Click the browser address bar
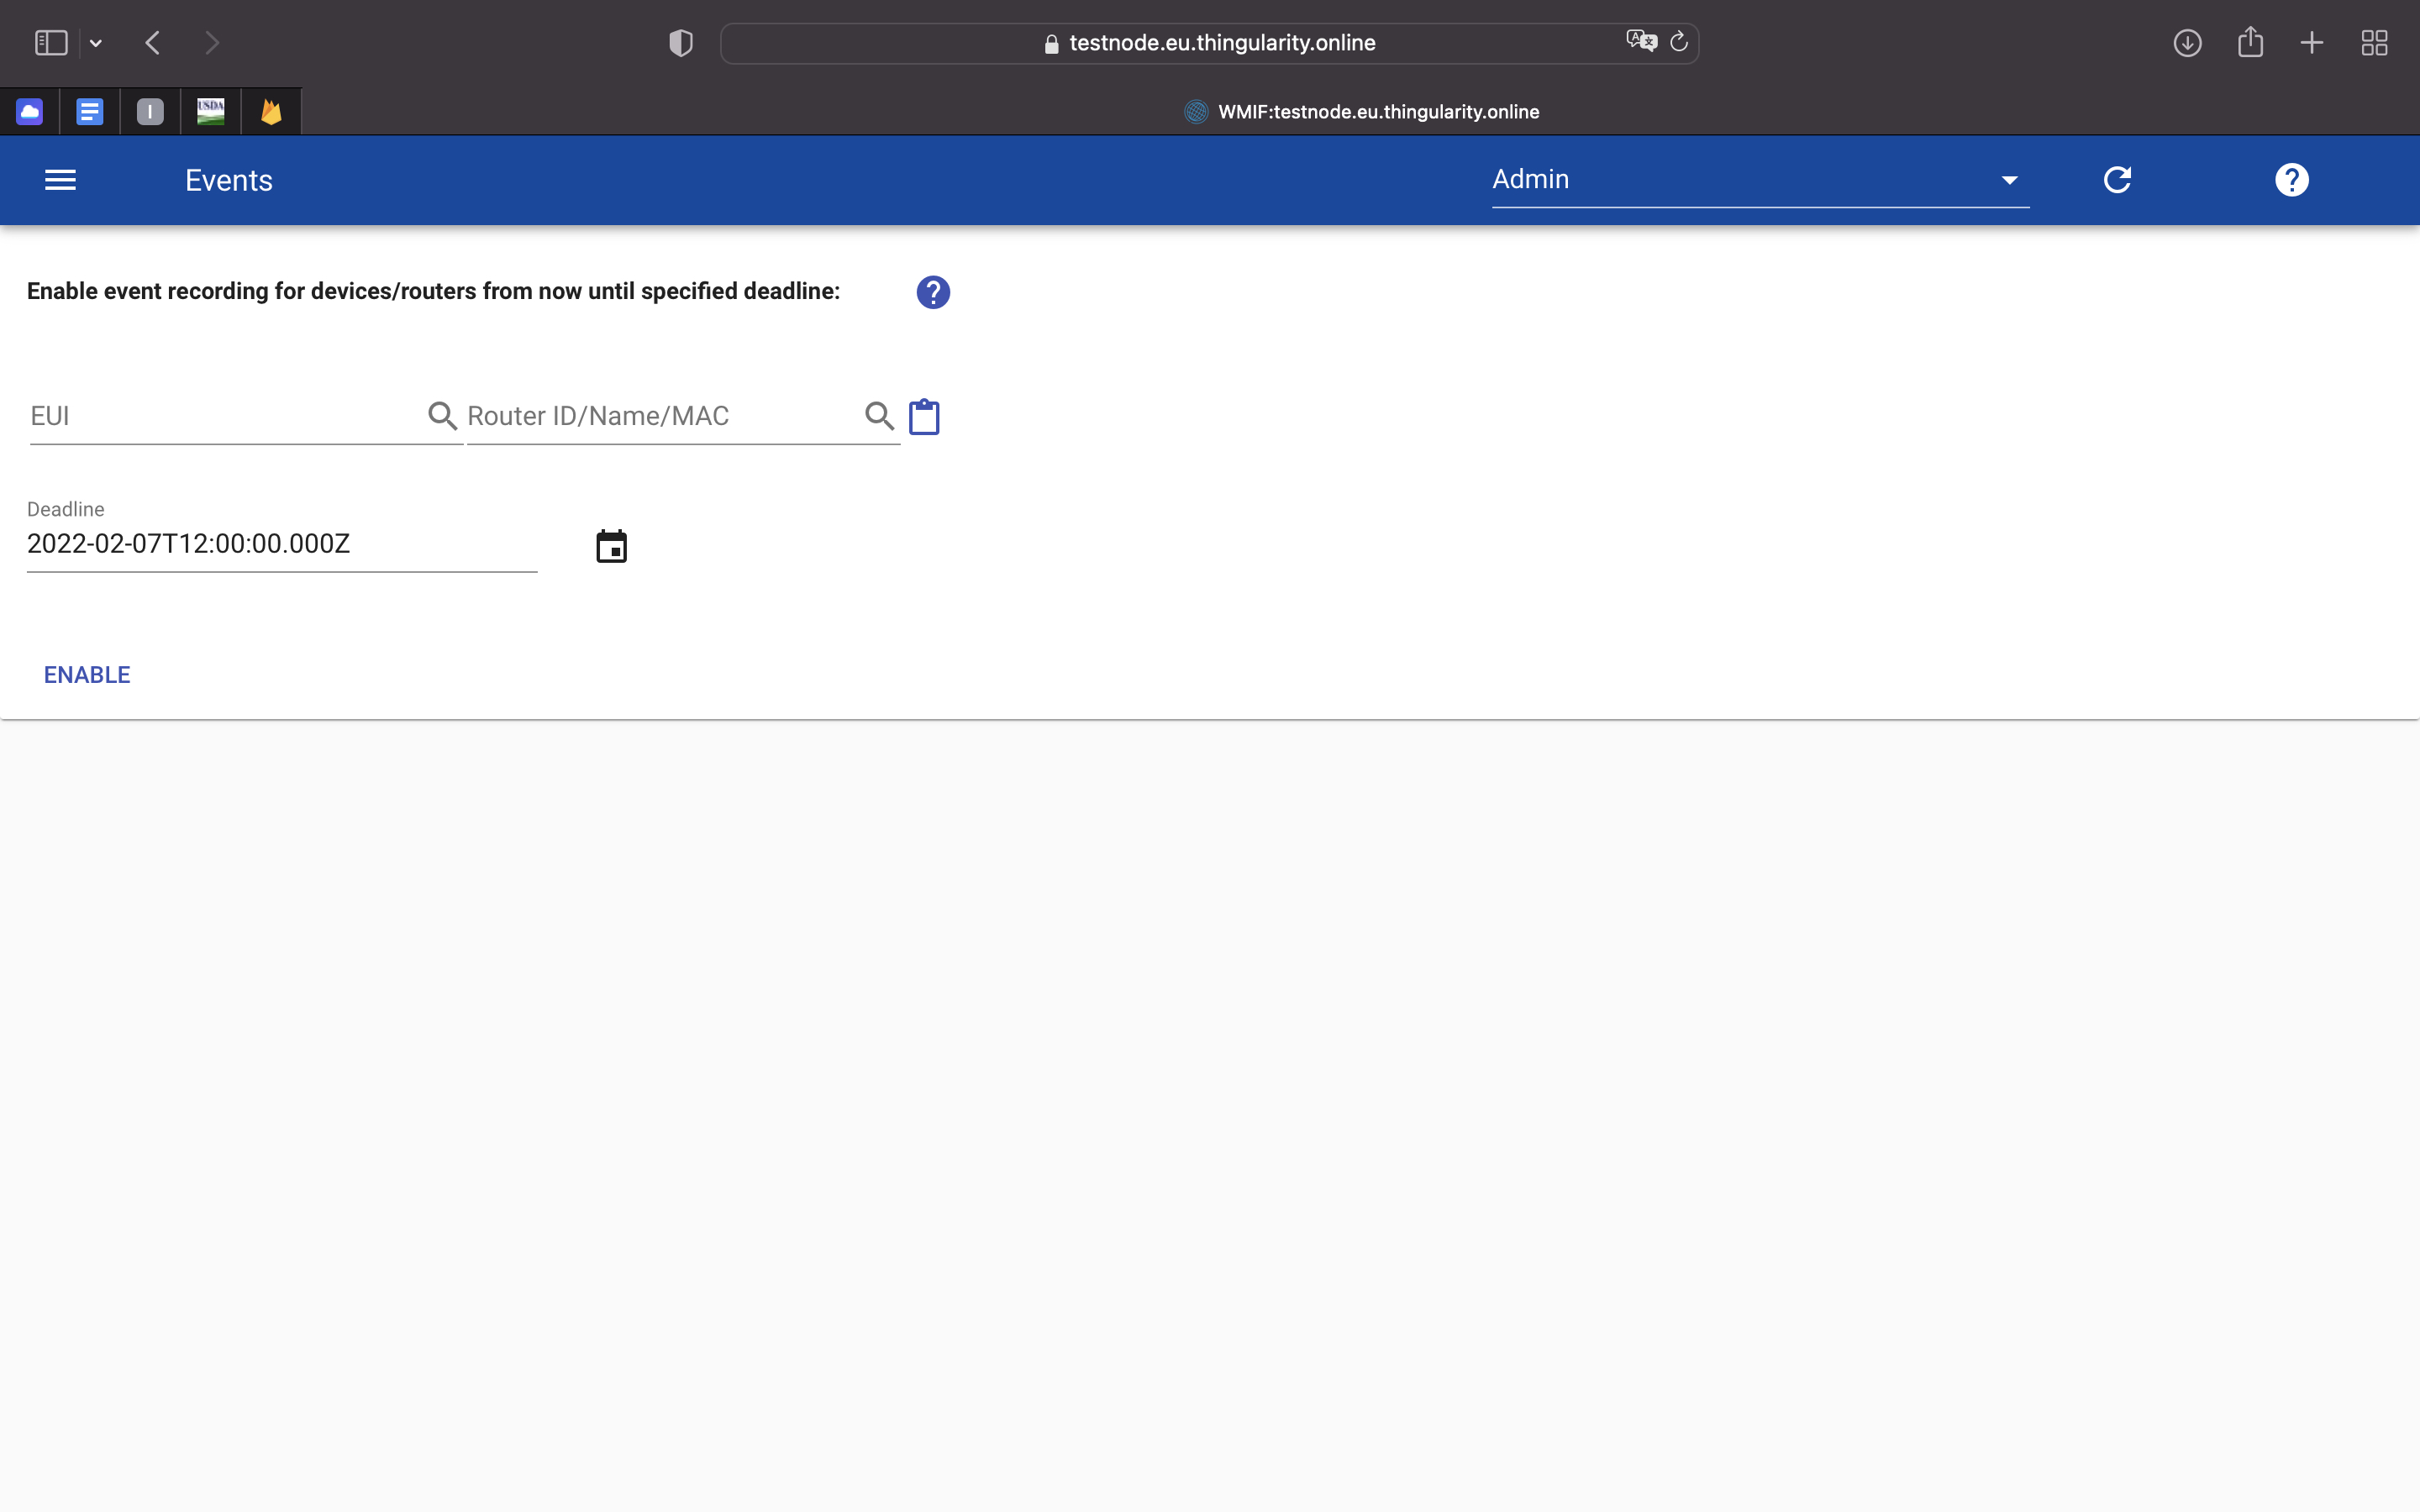This screenshot has height=1512, width=2420. point(1220,43)
